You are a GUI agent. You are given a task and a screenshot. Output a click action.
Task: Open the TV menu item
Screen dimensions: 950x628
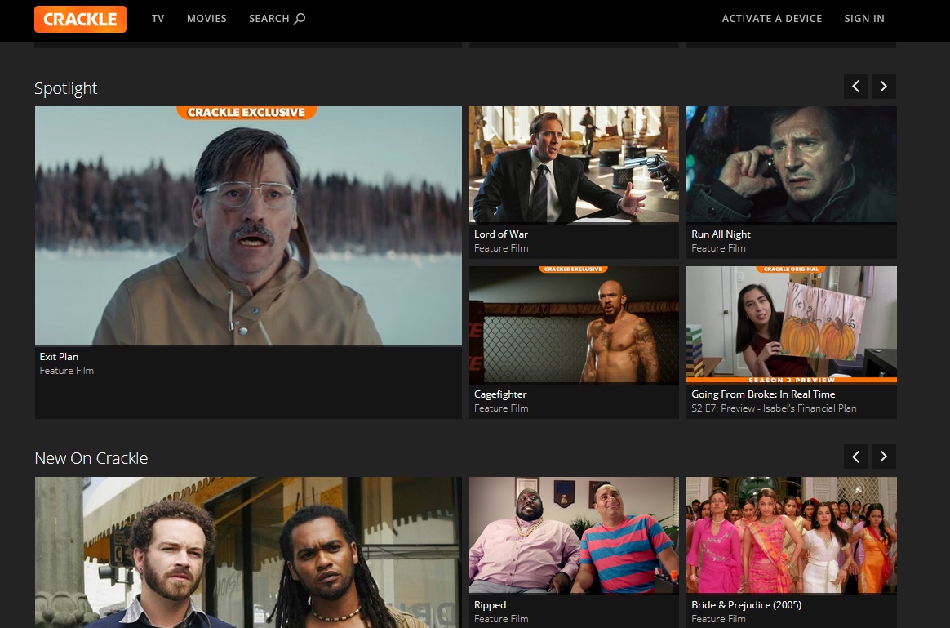(x=158, y=19)
